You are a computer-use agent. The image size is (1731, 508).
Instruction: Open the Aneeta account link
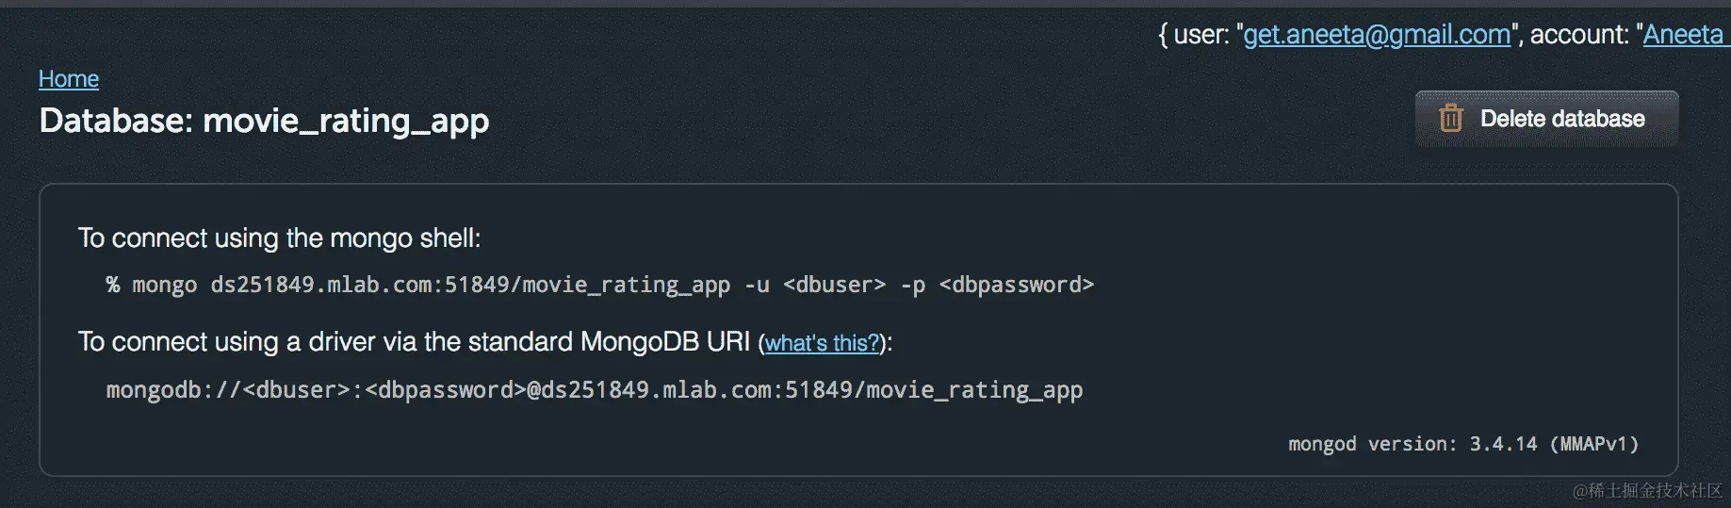coord(1683,35)
